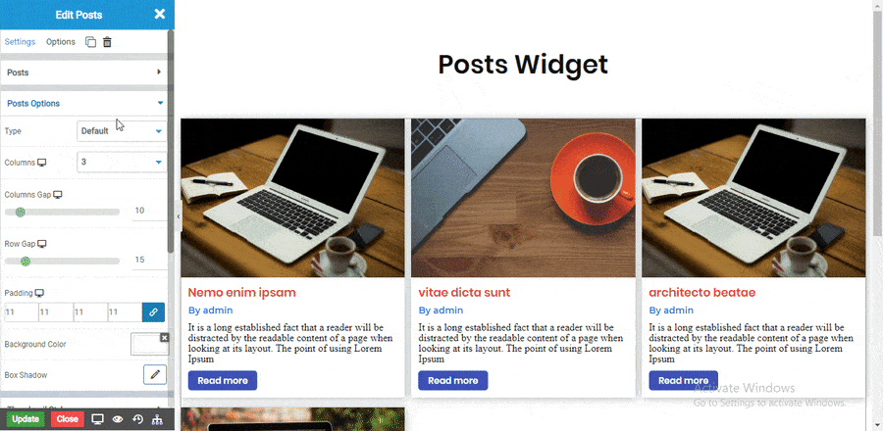This screenshot has height=431, width=883.
Task: Expand the Posts section
Action: 83,72
